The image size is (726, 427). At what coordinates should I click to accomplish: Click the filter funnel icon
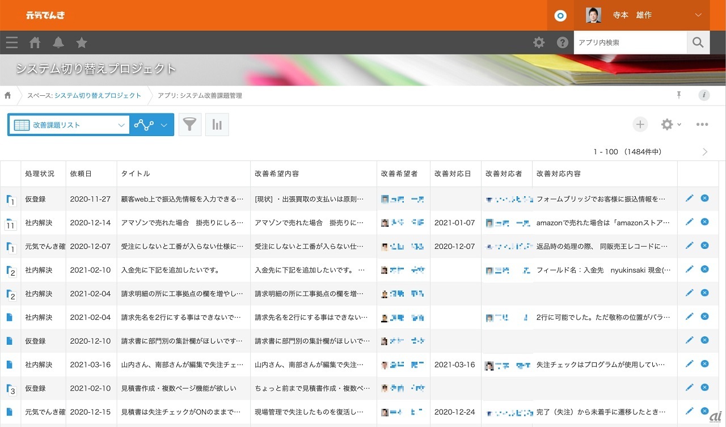click(190, 125)
